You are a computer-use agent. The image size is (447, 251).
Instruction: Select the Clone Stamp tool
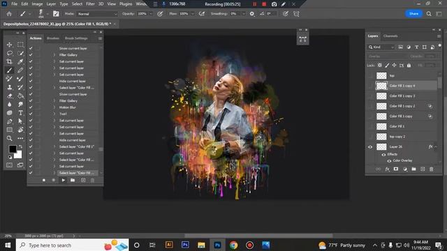tap(9, 87)
